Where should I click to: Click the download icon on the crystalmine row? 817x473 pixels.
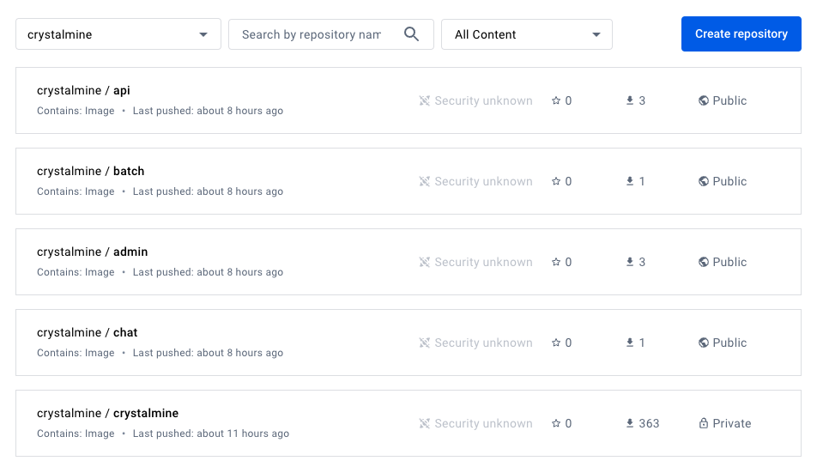pyautogui.click(x=630, y=423)
